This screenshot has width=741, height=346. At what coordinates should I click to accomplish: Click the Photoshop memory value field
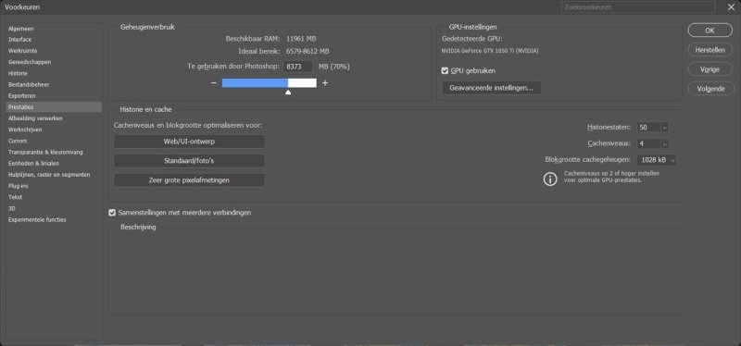pos(298,67)
